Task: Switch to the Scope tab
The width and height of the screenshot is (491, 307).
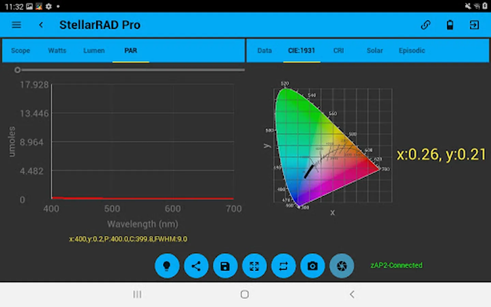Action: point(20,50)
